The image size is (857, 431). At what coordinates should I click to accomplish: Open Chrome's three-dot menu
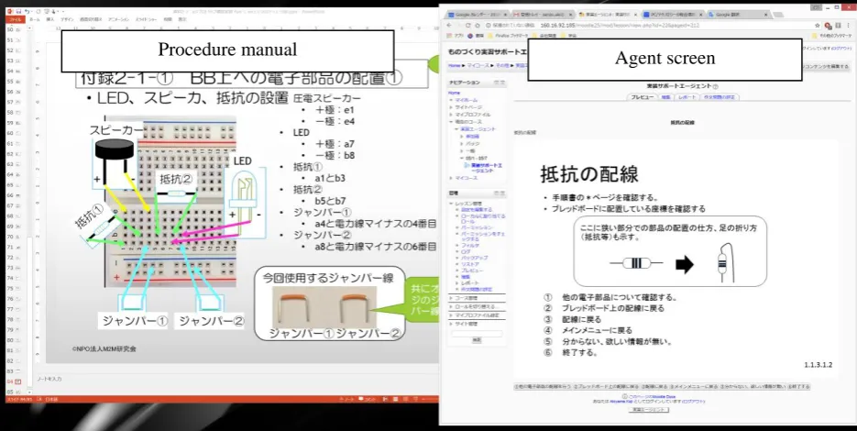pyautogui.click(x=848, y=25)
